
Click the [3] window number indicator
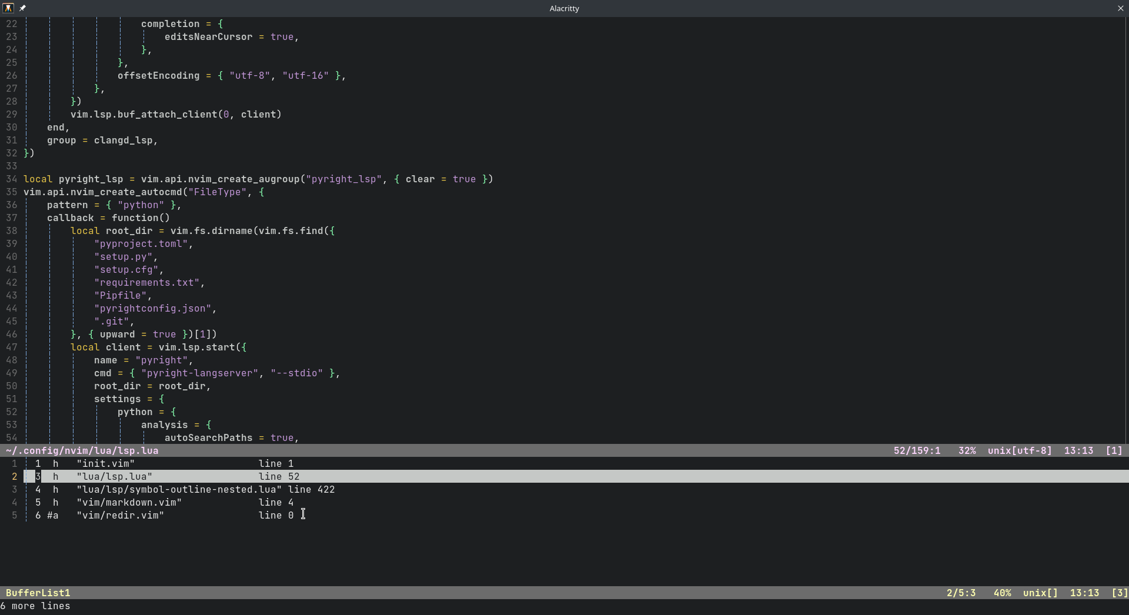click(x=1120, y=593)
